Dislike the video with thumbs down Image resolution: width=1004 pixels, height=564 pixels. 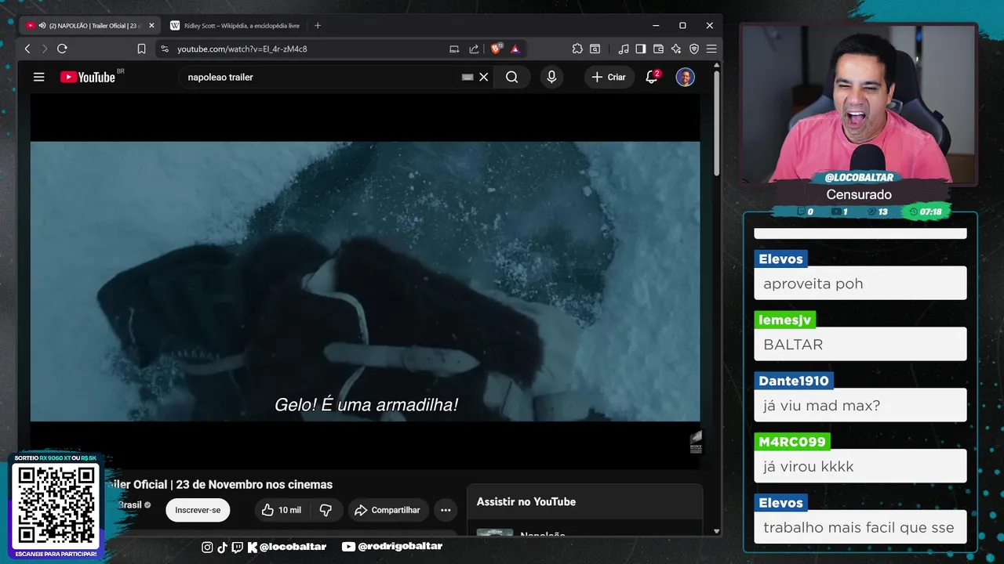pos(326,510)
